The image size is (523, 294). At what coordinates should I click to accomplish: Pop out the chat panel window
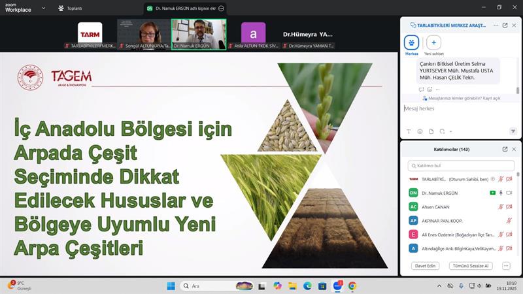click(505, 25)
